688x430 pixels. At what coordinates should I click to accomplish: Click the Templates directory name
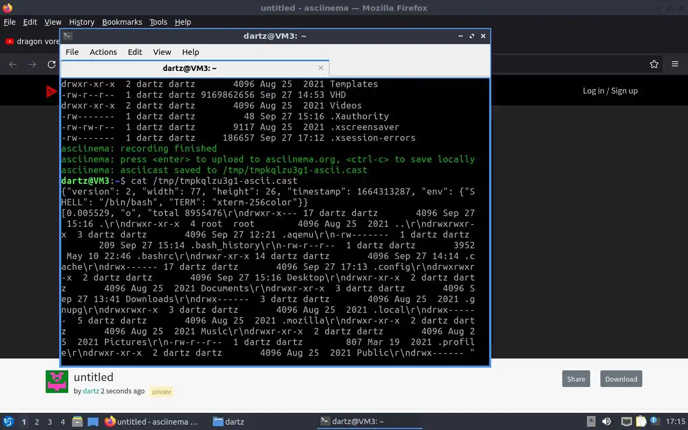tap(354, 84)
